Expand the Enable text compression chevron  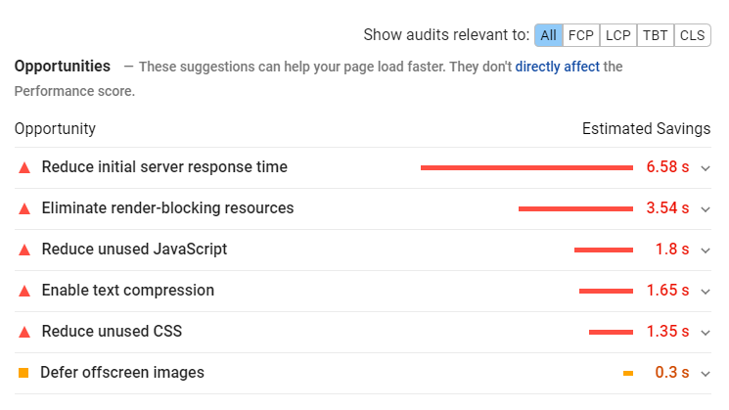[x=706, y=292]
